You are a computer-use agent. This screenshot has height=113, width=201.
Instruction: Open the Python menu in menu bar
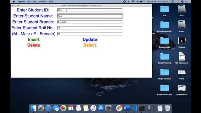(x=21, y=2)
